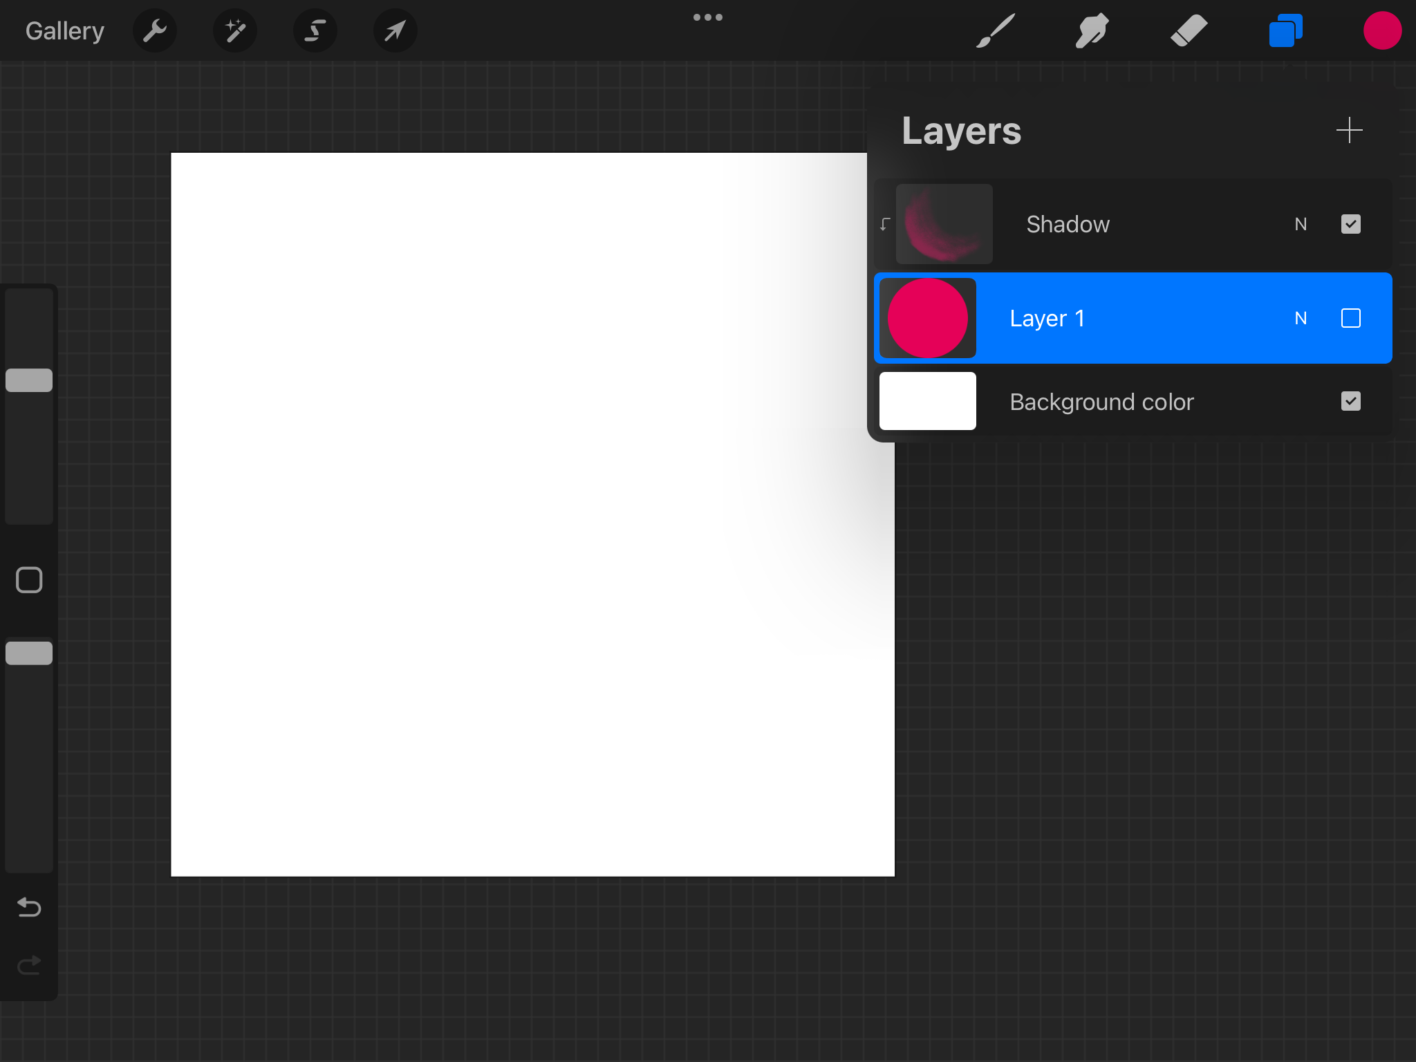
Task: Open the active color picker circle
Action: point(1382,30)
